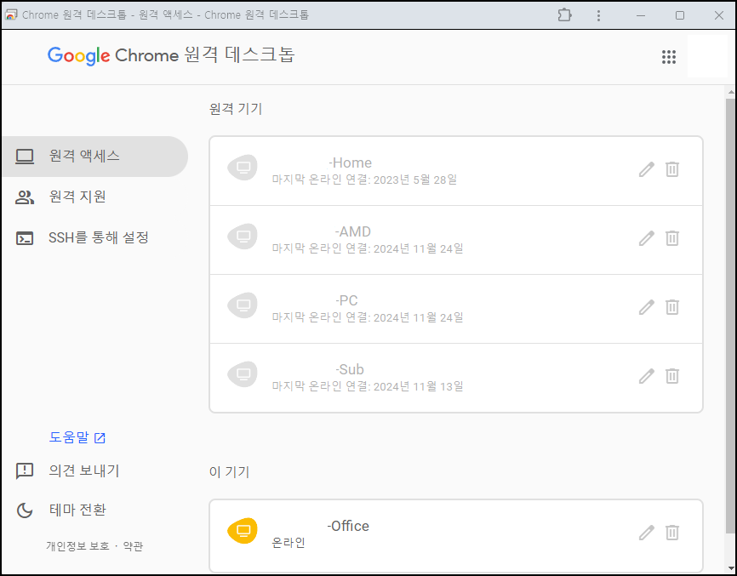Edit the -Home device name with pencil icon
The image size is (737, 576).
647,169
